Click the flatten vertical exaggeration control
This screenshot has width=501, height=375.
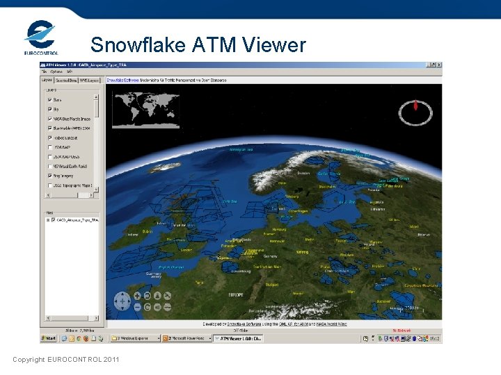click(x=167, y=307)
